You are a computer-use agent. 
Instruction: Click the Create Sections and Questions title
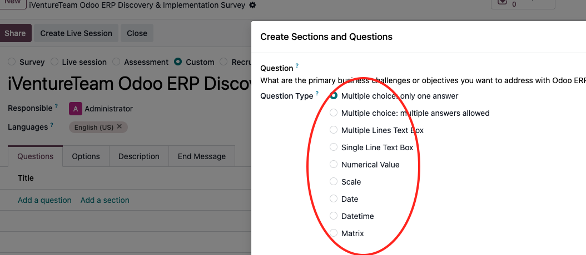pyautogui.click(x=326, y=37)
